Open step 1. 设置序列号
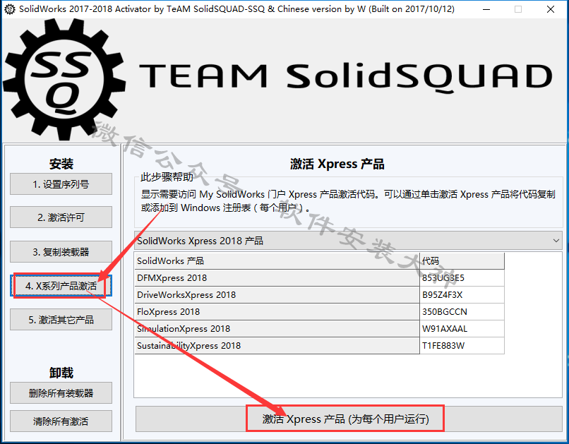Image resolution: width=569 pixels, height=444 pixels. 61,184
